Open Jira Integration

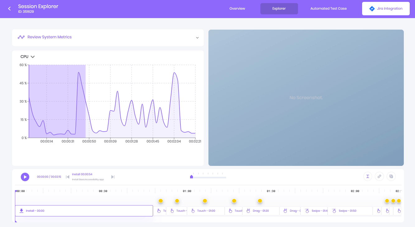click(386, 9)
